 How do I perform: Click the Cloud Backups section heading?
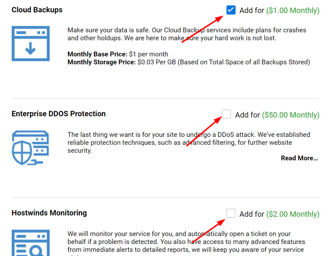pos(37,10)
